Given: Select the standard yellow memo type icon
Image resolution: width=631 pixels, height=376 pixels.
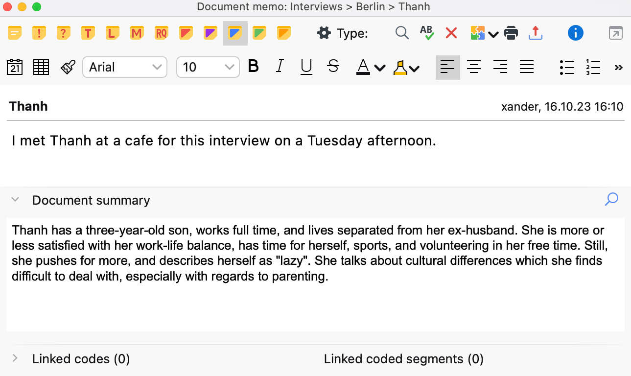Looking at the screenshot, I should (x=15, y=33).
